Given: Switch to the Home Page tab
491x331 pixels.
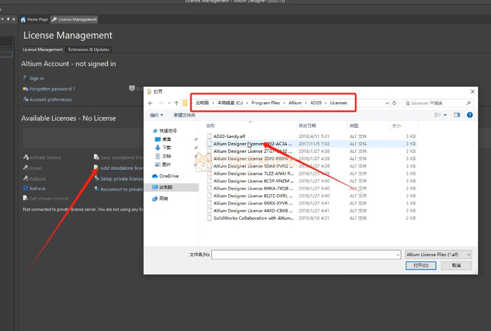Looking at the screenshot, I should (x=35, y=19).
